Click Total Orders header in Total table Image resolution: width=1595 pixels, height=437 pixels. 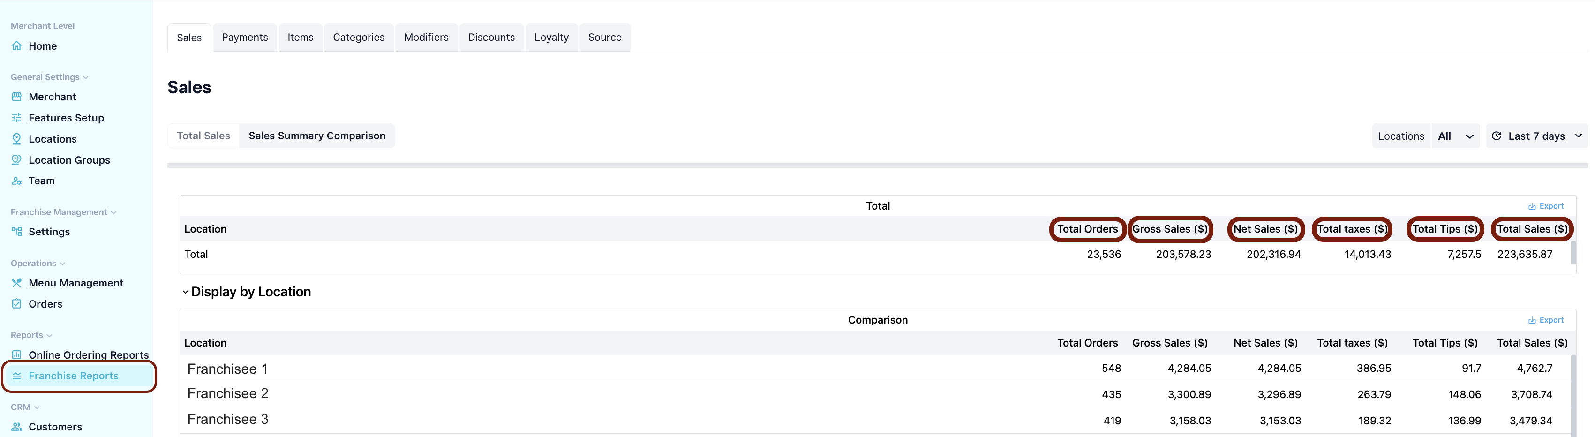point(1087,229)
